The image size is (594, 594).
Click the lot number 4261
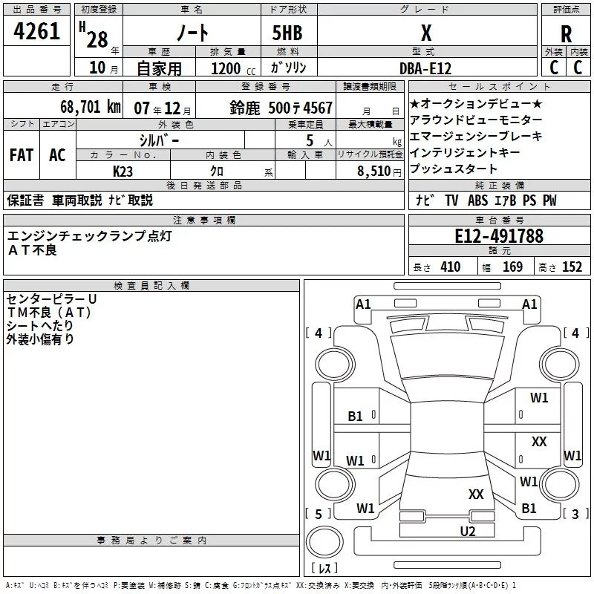click(x=36, y=31)
